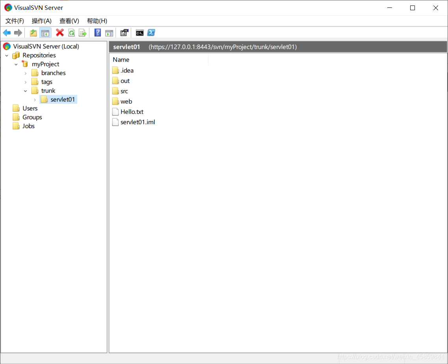448x364 pixels.
Task: Select trunk folder in the tree
Action: pos(48,91)
